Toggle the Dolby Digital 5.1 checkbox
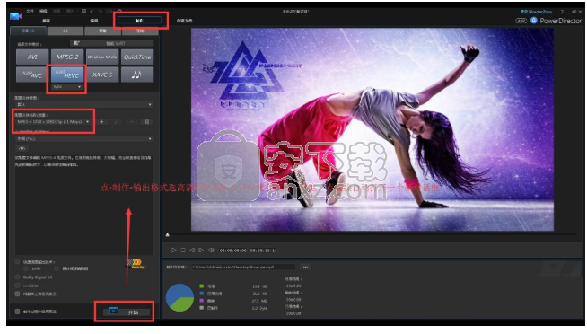 tap(17, 277)
